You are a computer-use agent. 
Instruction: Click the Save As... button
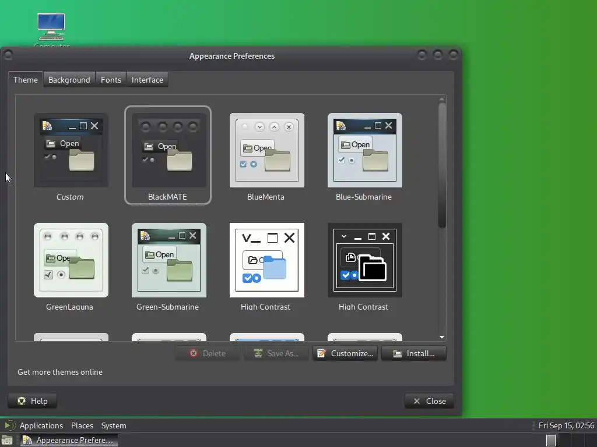pos(276,353)
